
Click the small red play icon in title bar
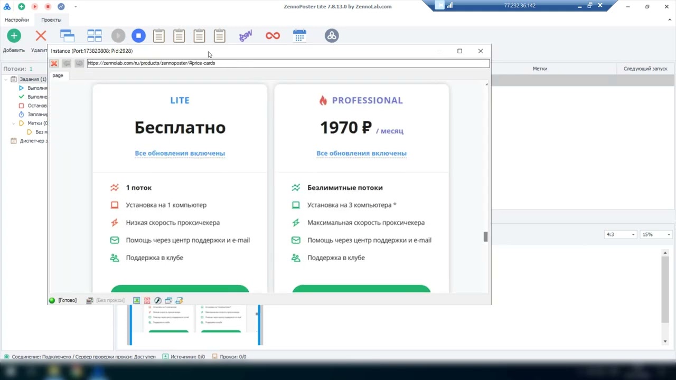[34, 6]
